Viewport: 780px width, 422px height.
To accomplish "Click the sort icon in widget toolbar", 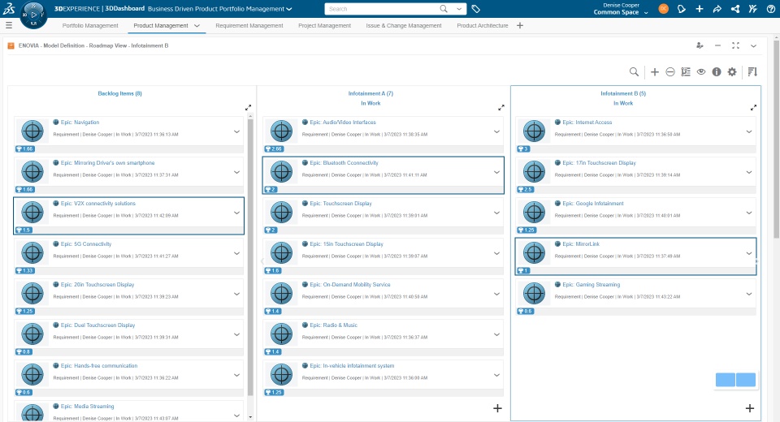I will 752,72.
